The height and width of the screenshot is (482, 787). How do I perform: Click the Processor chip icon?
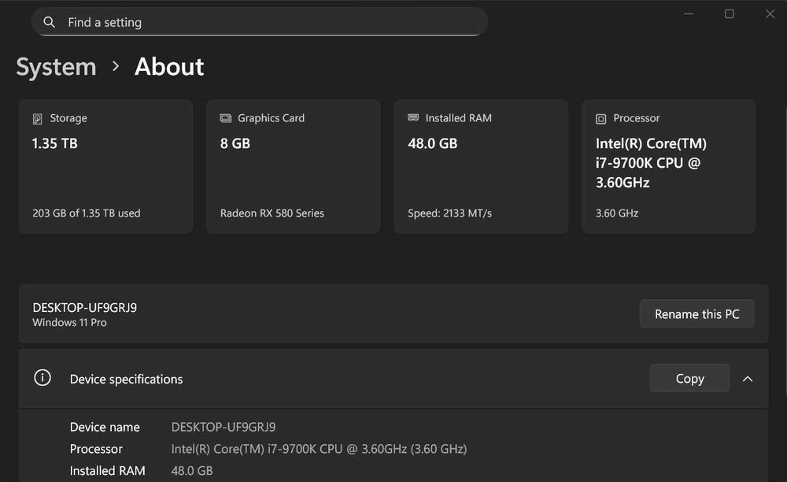click(600, 119)
